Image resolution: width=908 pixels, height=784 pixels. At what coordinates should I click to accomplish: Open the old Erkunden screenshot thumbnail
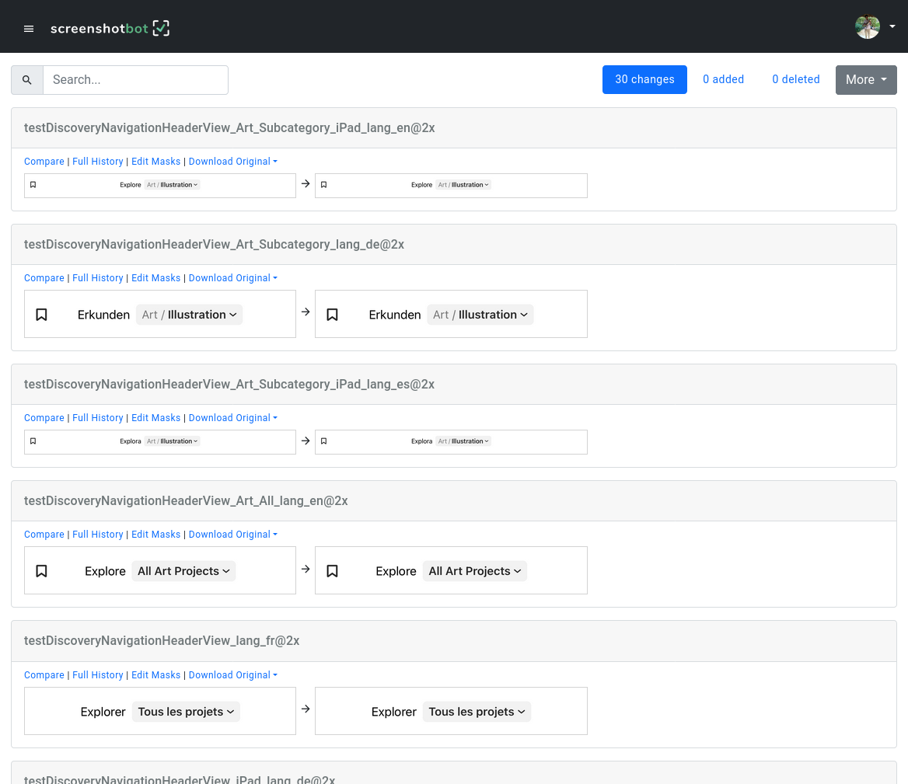click(160, 314)
